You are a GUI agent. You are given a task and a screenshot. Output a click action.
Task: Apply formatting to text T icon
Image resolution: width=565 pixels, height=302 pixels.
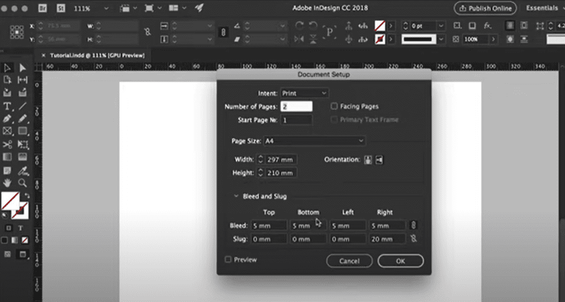pyautogui.click(x=21, y=228)
